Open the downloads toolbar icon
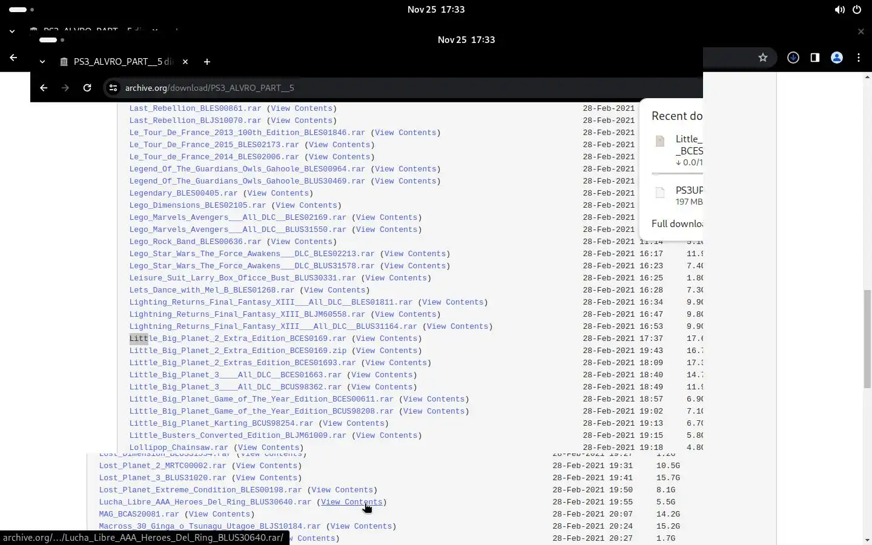 [x=793, y=58]
